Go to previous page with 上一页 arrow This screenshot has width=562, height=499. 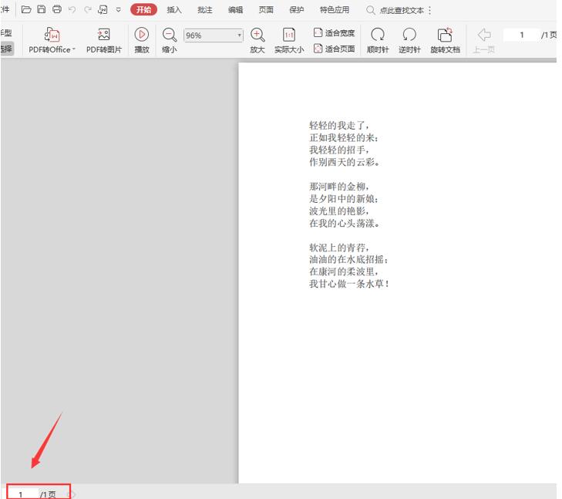pos(484,35)
